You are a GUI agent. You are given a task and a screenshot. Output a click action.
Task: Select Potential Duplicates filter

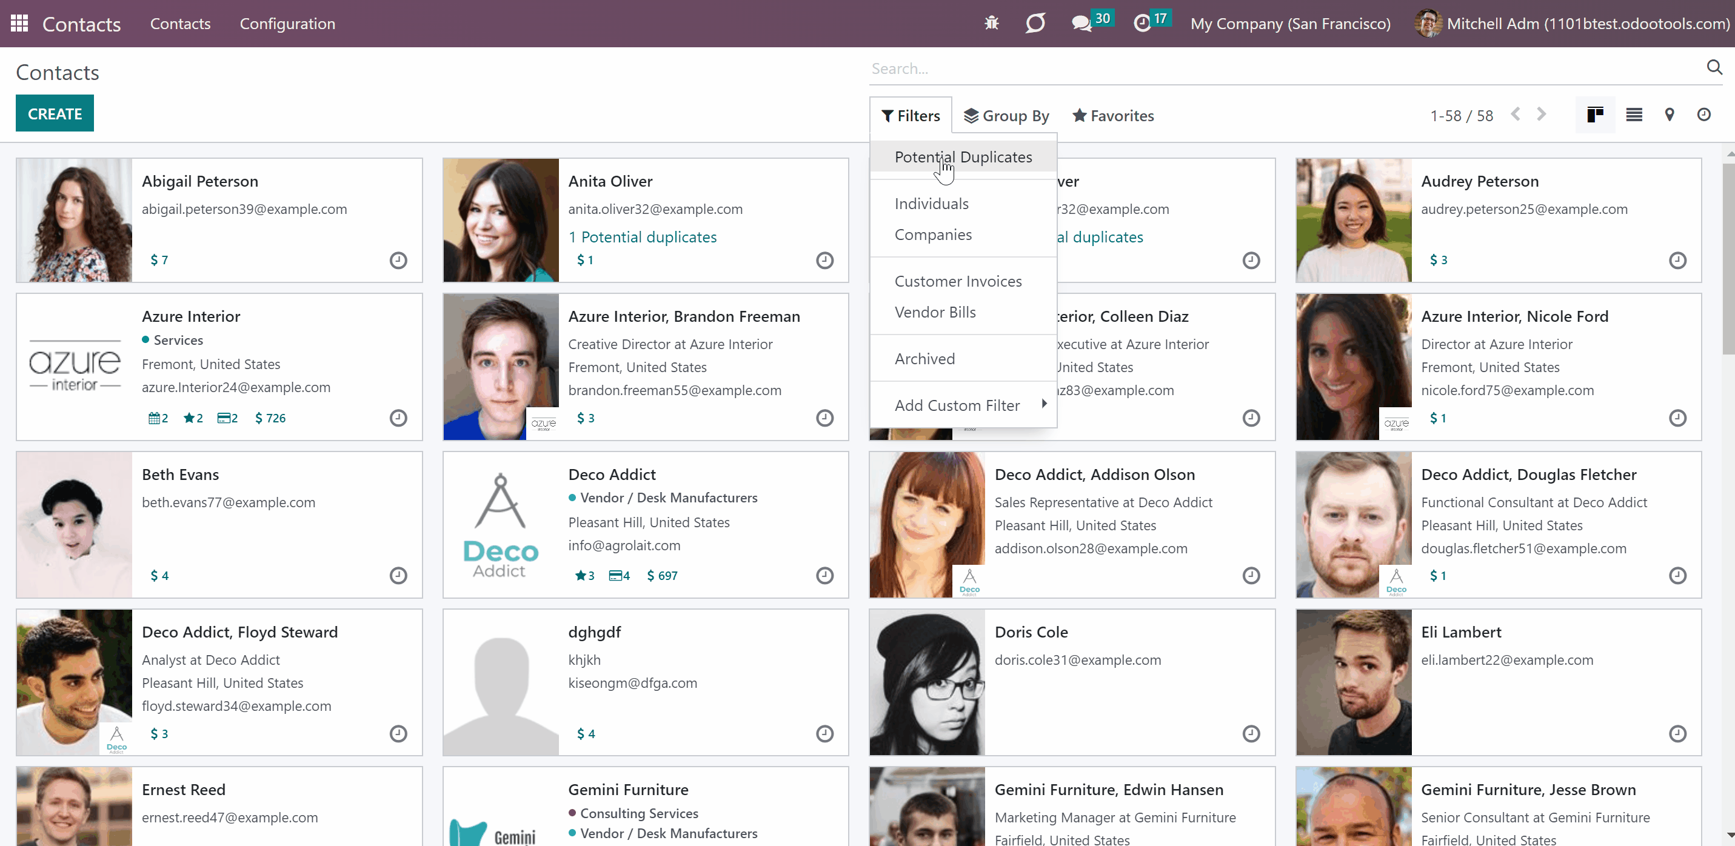click(x=963, y=157)
